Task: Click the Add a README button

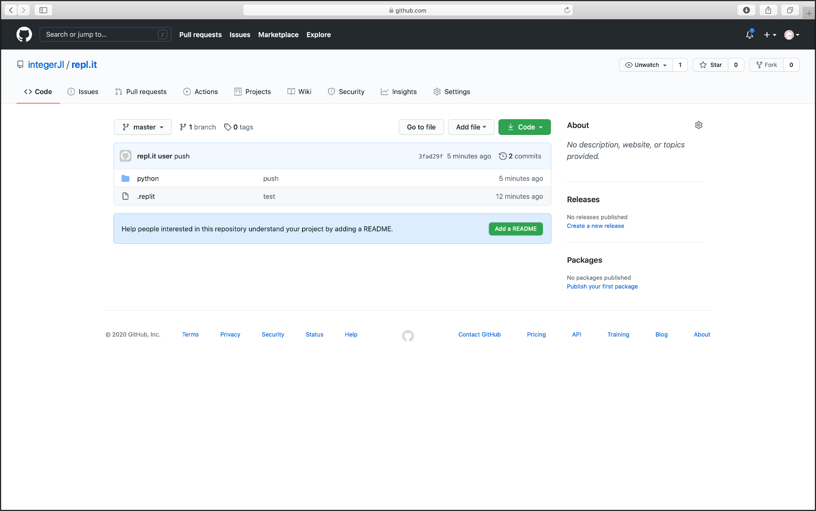Action: pyautogui.click(x=516, y=229)
